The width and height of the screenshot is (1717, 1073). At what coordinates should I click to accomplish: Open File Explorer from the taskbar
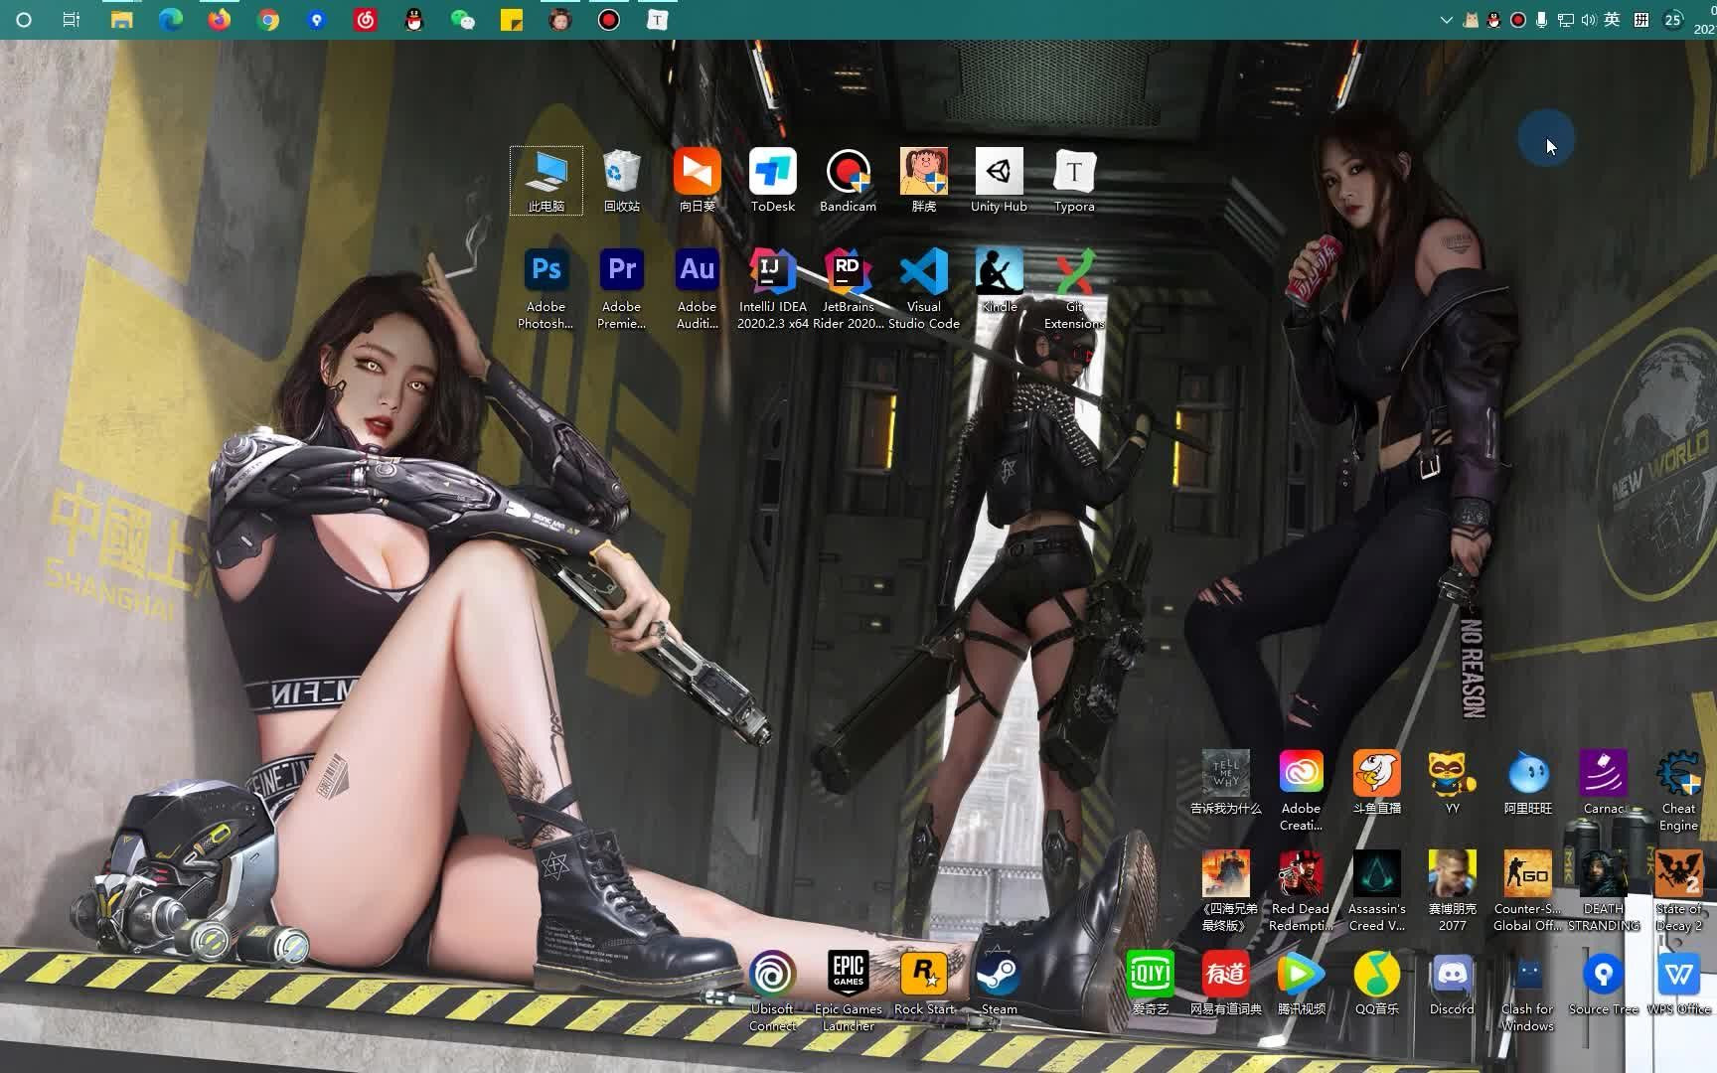pos(121,19)
